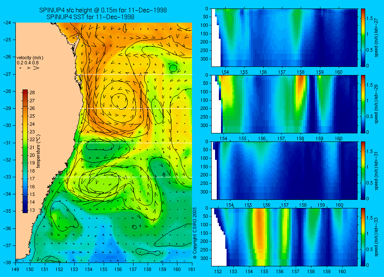Screen dimensions: 384x277
Task: Click the "© Copyright CSIRO 2005" text
Action: 195,233
